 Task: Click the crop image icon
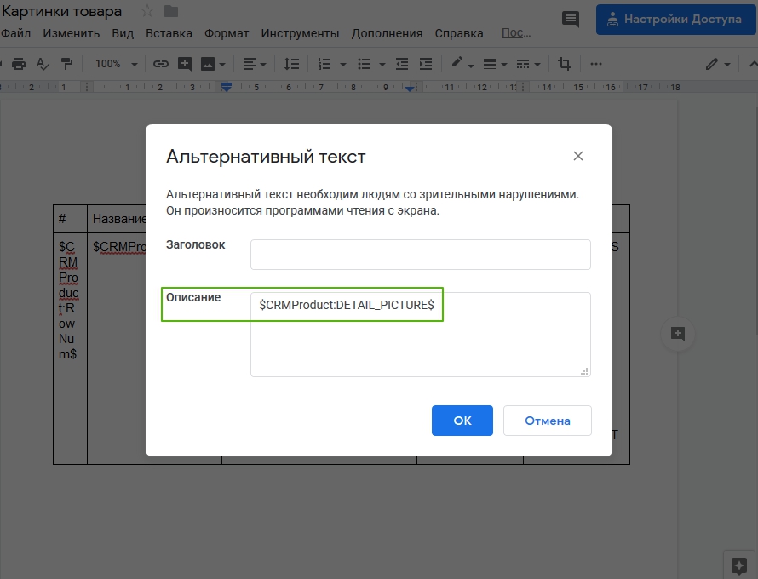tap(565, 64)
